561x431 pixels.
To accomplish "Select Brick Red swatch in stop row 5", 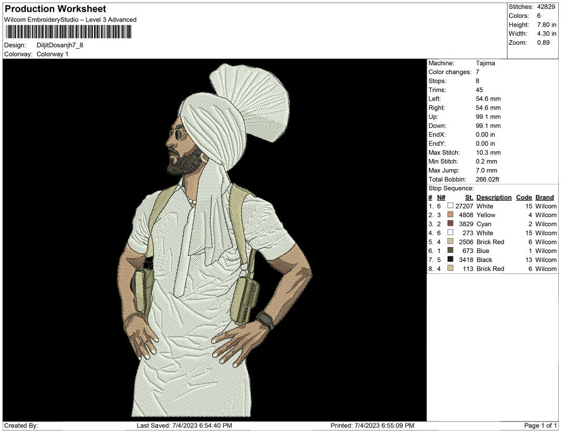I will 450,242.
